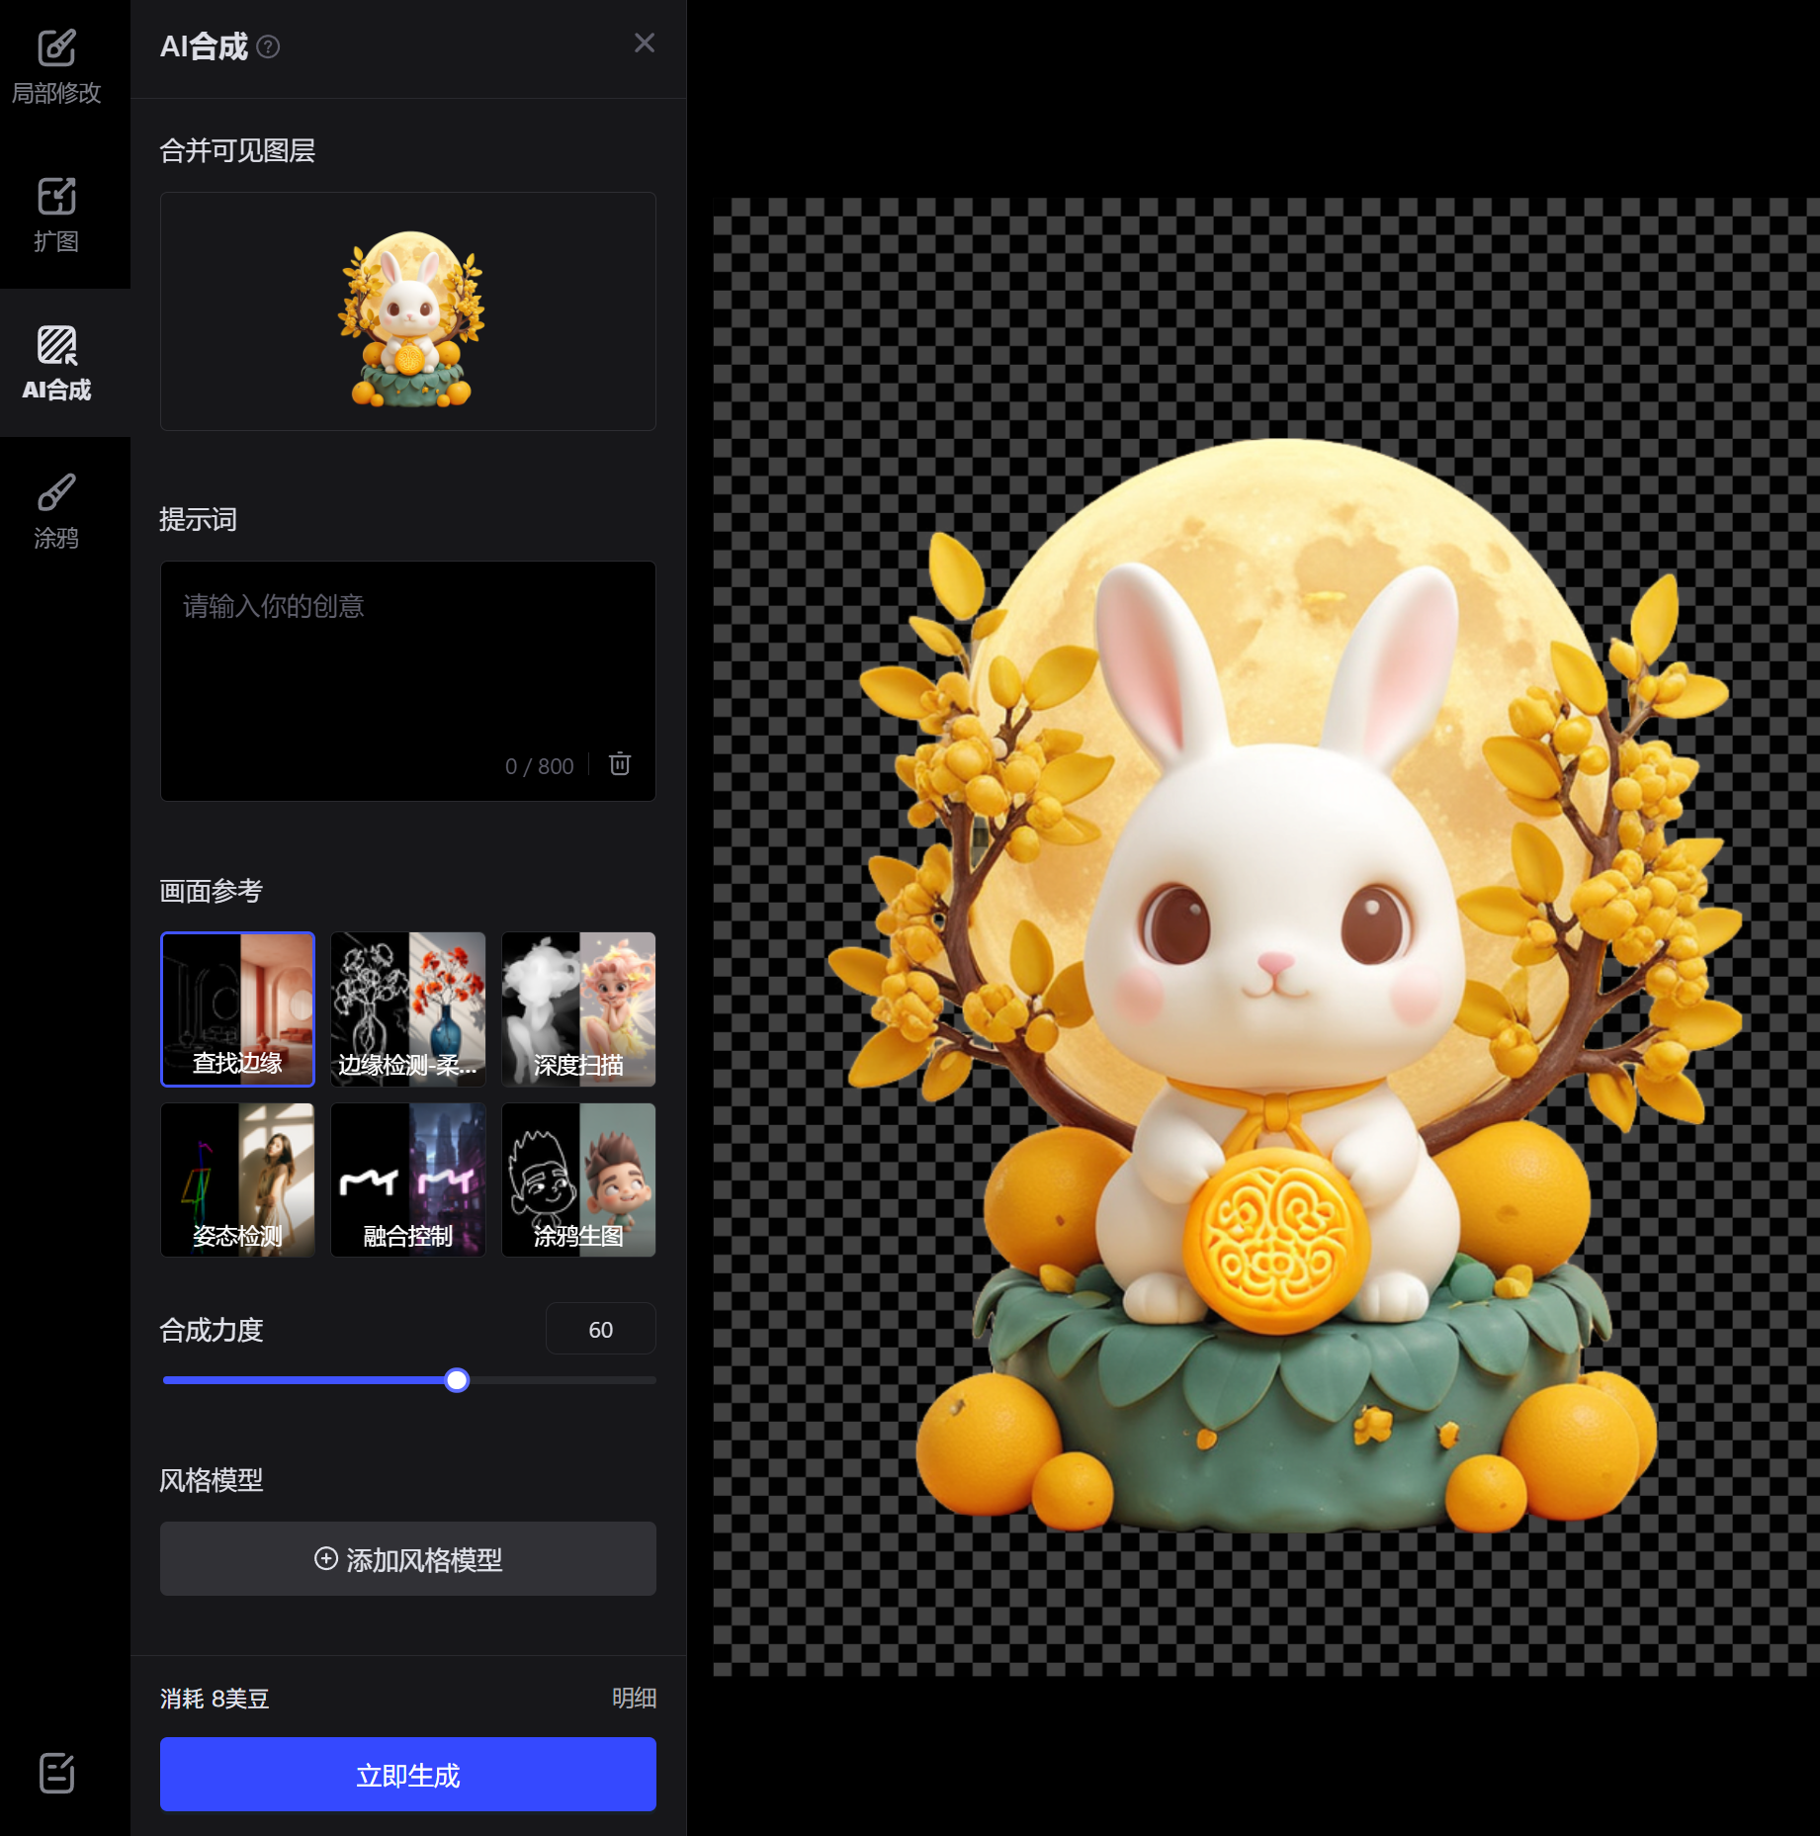Click the 消耗 8美豆 cost text

pyautogui.click(x=215, y=1699)
